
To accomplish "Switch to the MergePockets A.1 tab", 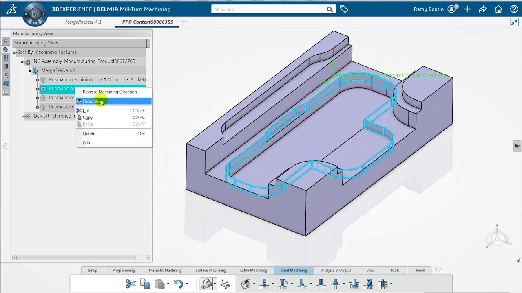I will (x=83, y=22).
